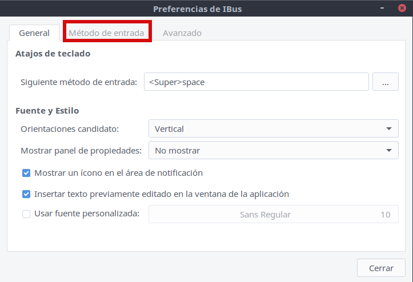Click the <Super>space shortcut text field
This screenshot has height=282, width=413.
pos(256,82)
